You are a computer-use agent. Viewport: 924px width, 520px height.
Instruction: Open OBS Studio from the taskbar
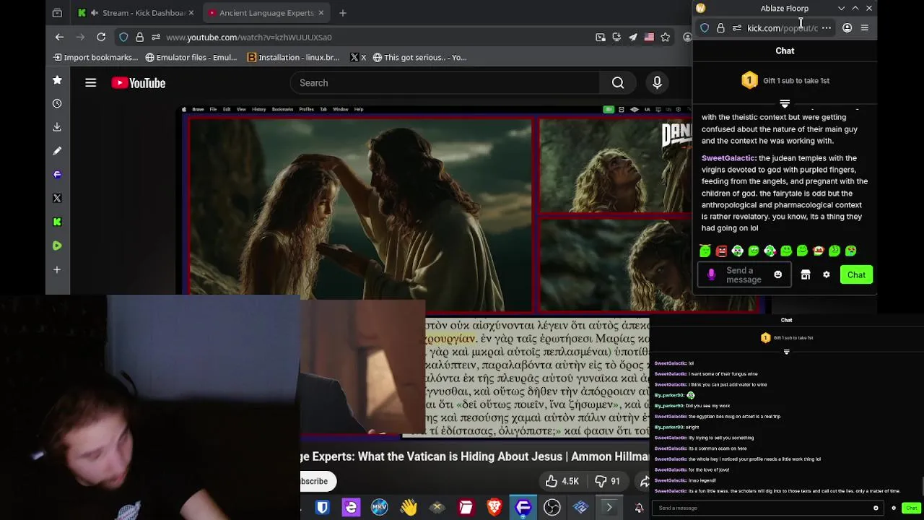click(x=552, y=508)
